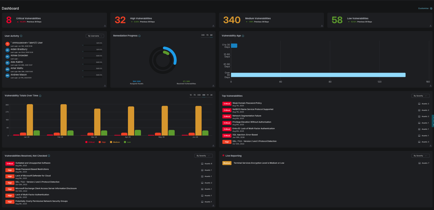The image size is (434, 210).
Task: Click the laptop icon for SQL Injection: Error-Based
Action: pyautogui.click(x=419, y=136)
